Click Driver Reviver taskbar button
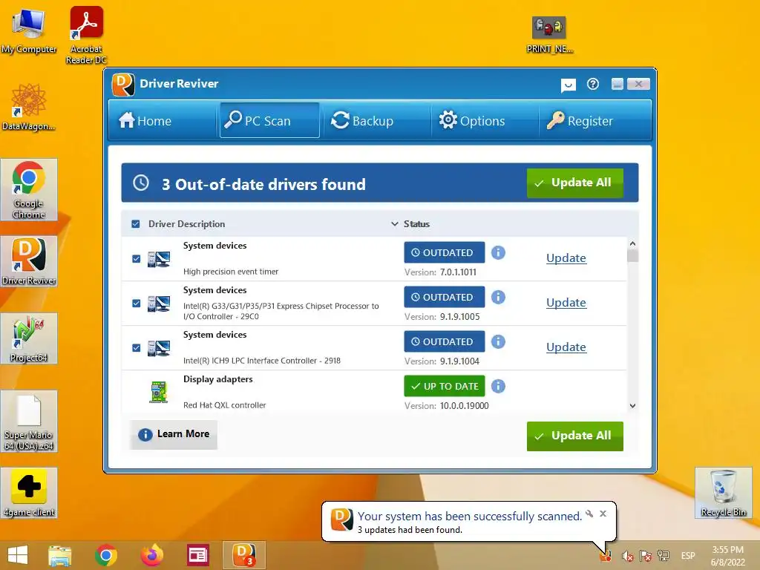 243,555
